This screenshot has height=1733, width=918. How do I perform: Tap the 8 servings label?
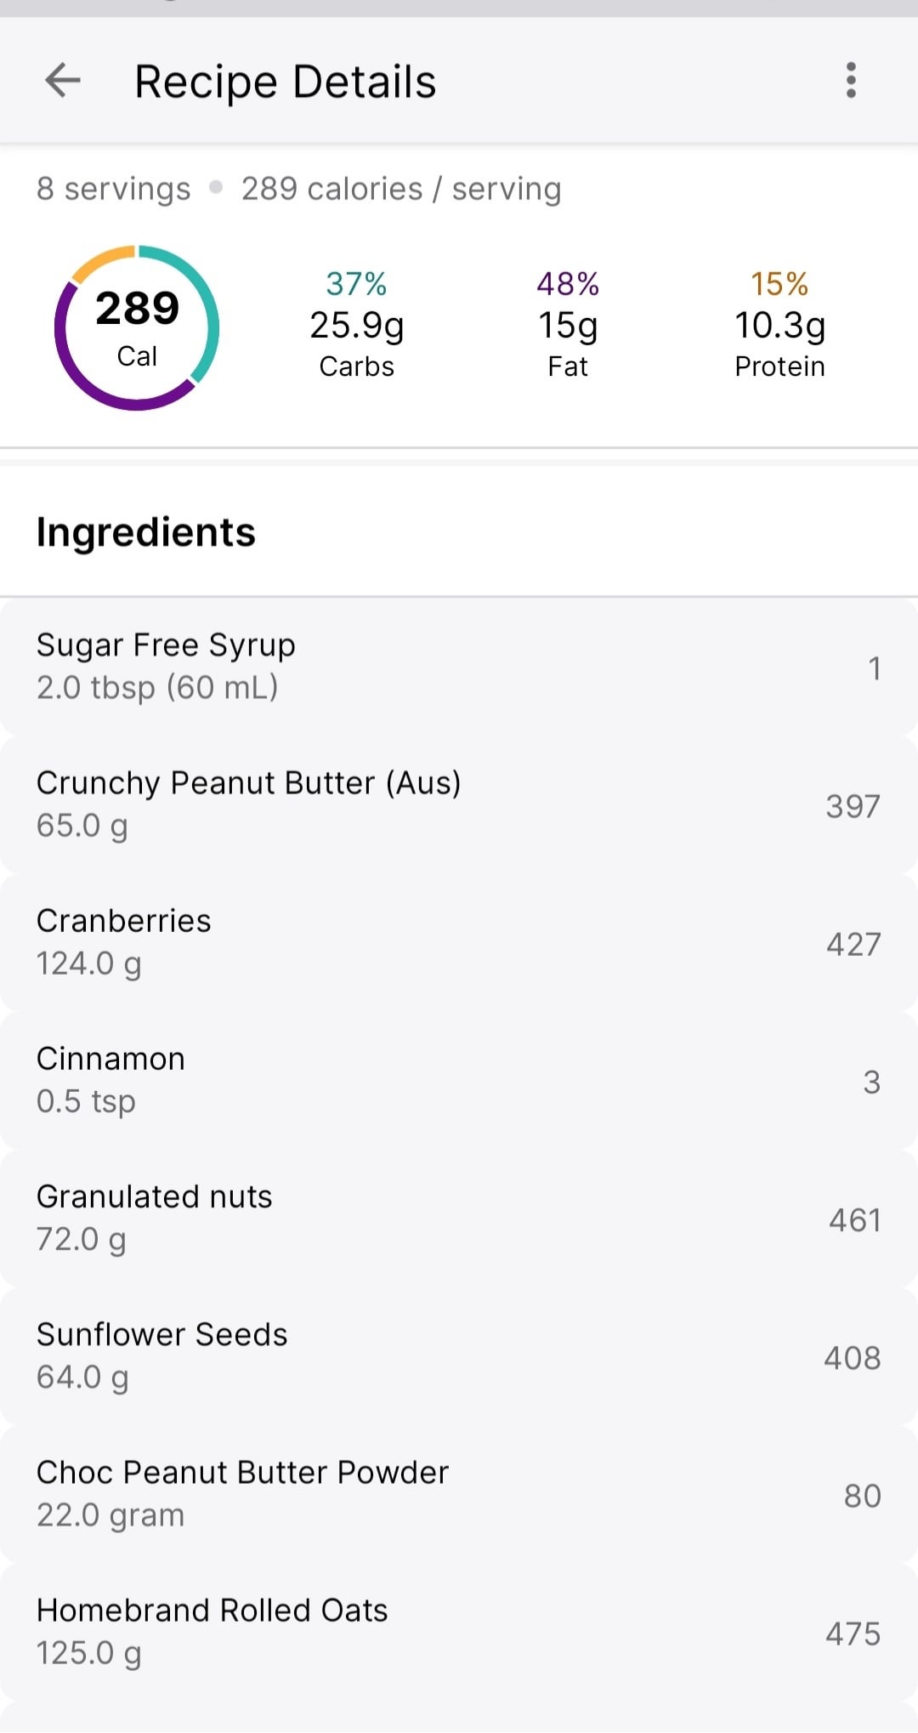113,189
